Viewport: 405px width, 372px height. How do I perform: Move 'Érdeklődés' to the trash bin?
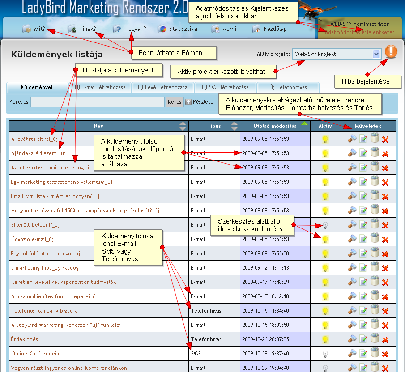tap(375, 339)
